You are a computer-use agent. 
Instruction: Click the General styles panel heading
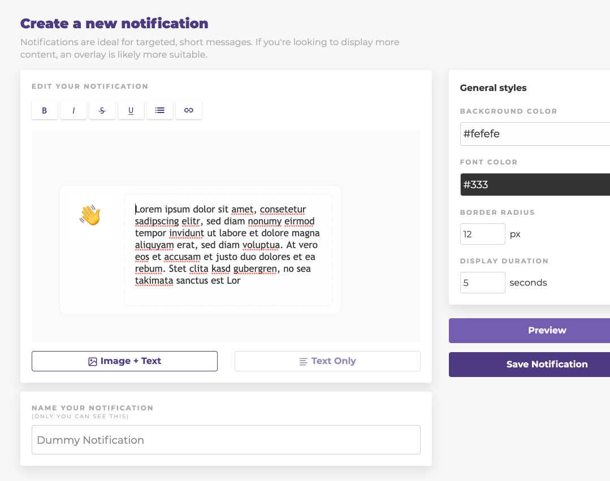click(493, 88)
